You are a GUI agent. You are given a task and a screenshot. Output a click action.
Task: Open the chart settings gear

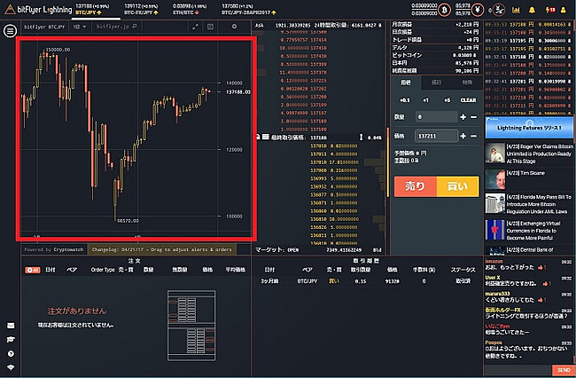pyautogui.click(x=234, y=27)
